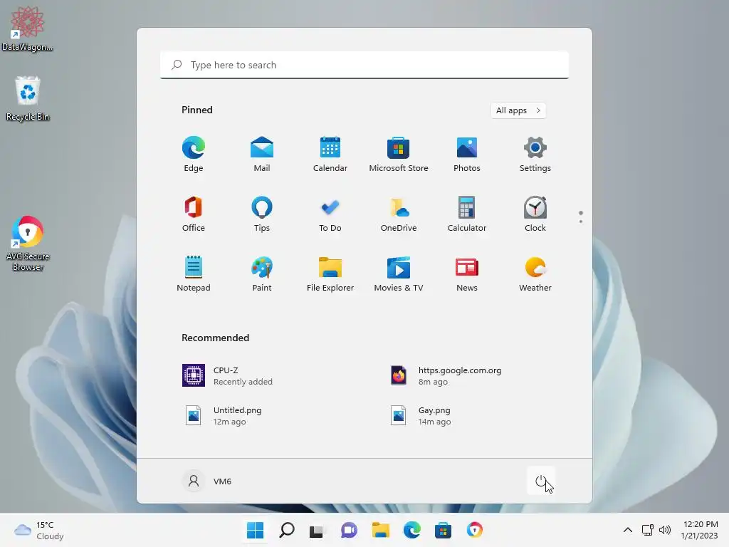This screenshot has width=729, height=547.
Task: Click the network tray icon
Action: (x=648, y=530)
